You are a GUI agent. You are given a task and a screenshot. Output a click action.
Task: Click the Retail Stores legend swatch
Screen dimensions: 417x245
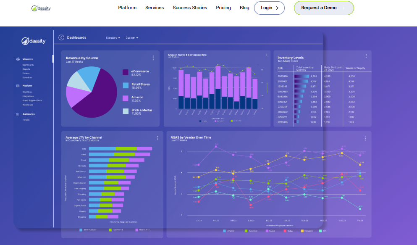126,85
